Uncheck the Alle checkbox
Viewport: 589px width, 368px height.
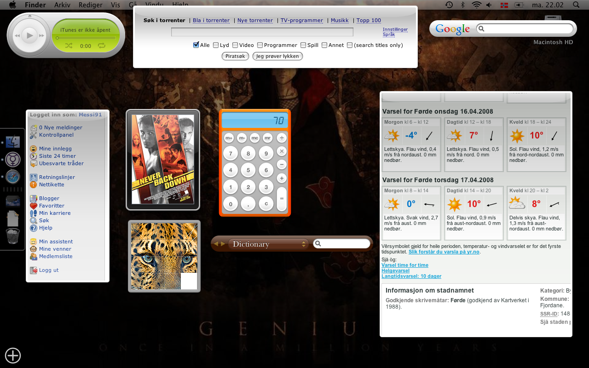196,45
